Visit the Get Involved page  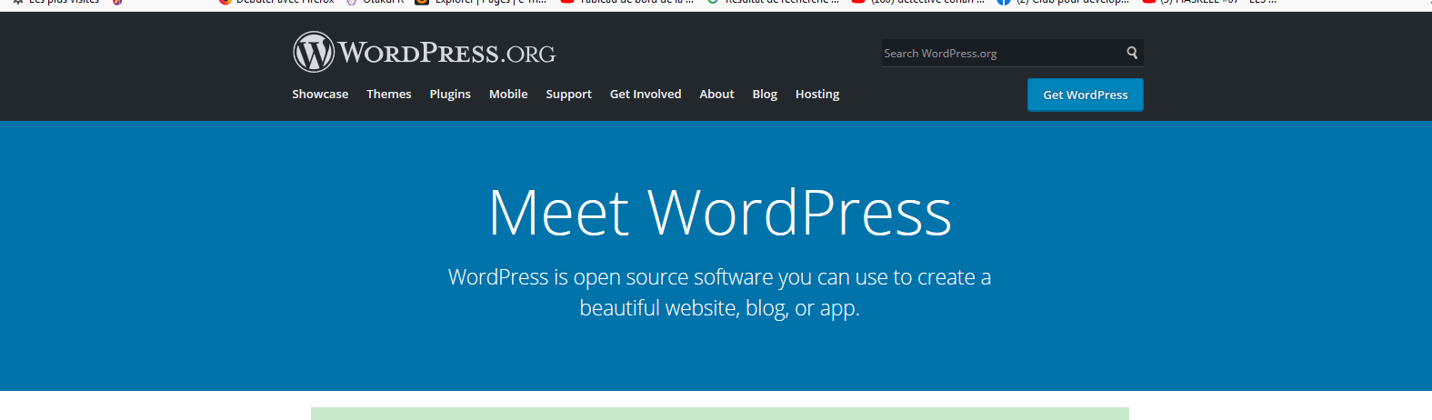pos(646,94)
